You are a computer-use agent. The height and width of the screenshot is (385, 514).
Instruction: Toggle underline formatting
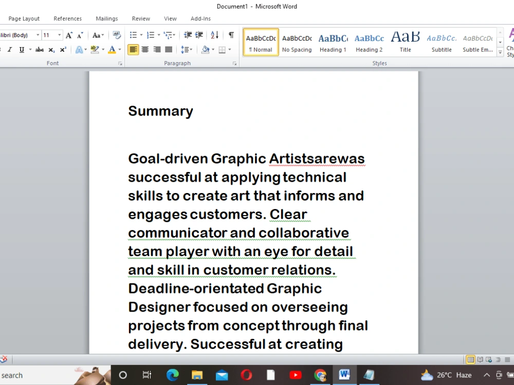[x=22, y=50]
